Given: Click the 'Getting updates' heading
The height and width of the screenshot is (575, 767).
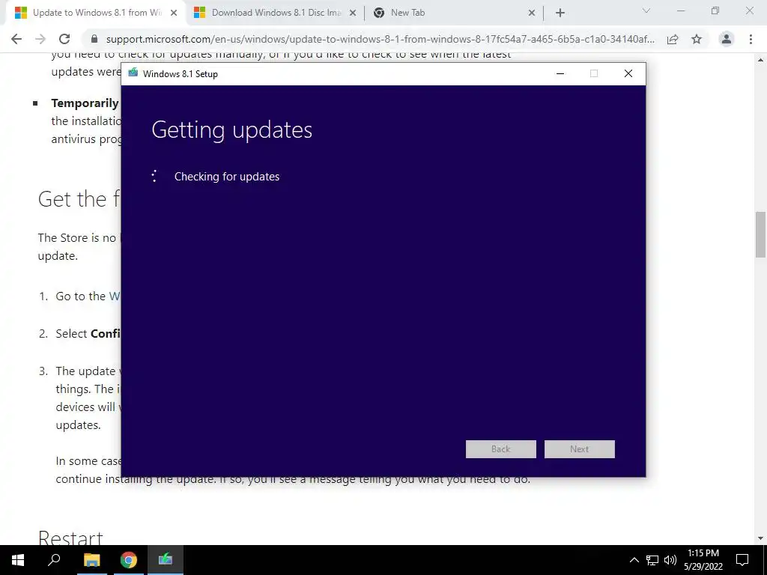Looking at the screenshot, I should [232, 130].
